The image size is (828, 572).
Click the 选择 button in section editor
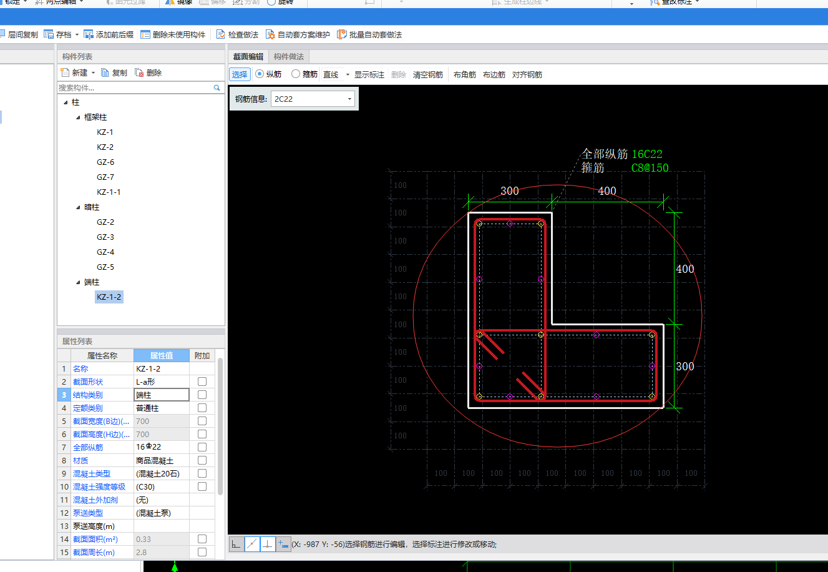[240, 74]
